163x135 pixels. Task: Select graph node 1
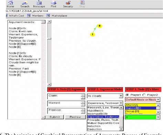tap(93, 34)
